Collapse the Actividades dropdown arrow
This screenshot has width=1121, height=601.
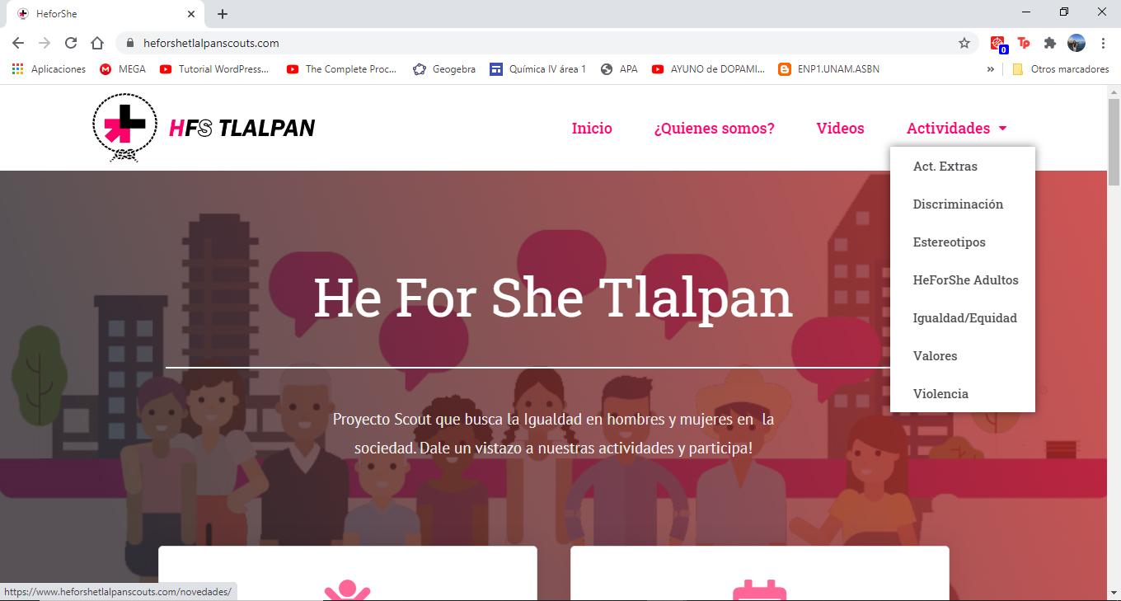tap(1002, 129)
